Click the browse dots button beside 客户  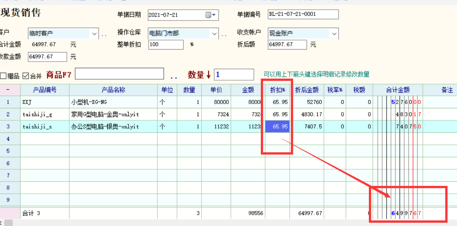[x=104, y=35]
